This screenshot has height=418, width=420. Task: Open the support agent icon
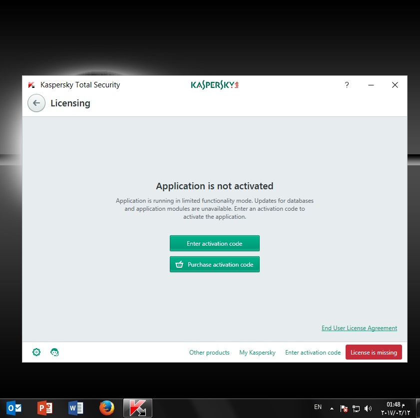pos(54,352)
